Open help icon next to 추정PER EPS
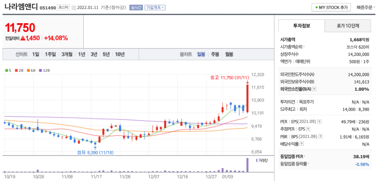 click(308, 129)
